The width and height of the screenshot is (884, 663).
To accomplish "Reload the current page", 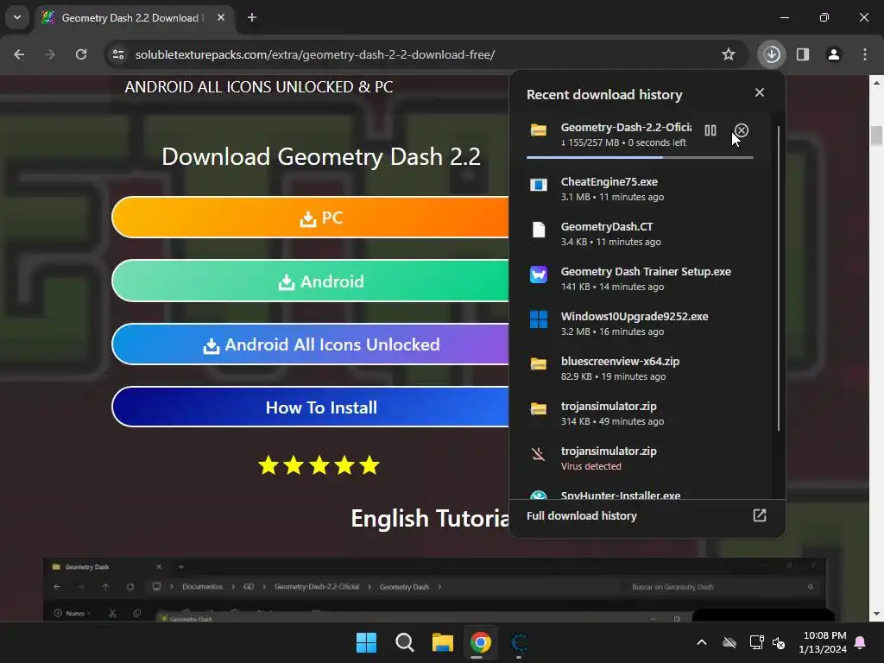I will click(x=81, y=54).
